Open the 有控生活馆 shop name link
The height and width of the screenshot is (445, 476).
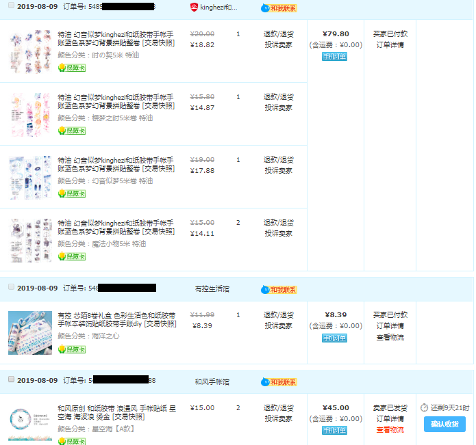pos(212,289)
